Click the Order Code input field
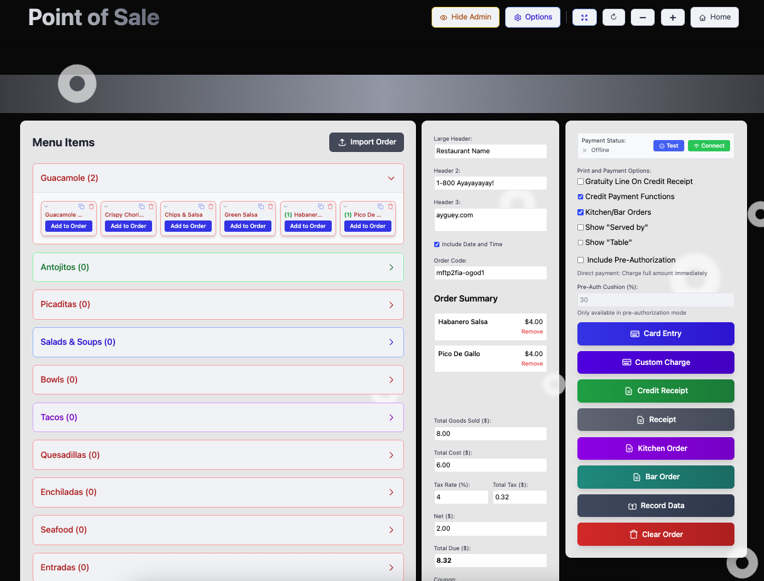This screenshot has width=764, height=581. 490,273
